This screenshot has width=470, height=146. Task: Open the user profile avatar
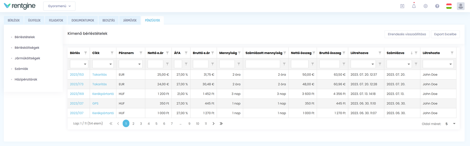coord(460,6)
